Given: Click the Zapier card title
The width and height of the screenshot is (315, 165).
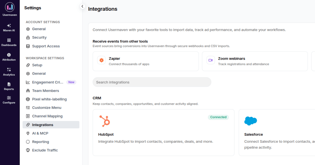Looking at the screenshot, I should pos(114,59).
